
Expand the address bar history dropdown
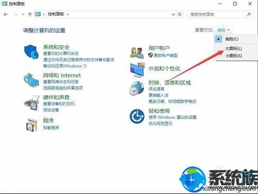[173, 14]
